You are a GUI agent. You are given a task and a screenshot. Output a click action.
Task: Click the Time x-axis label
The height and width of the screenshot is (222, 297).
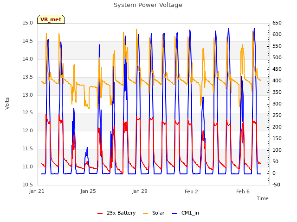262,198
